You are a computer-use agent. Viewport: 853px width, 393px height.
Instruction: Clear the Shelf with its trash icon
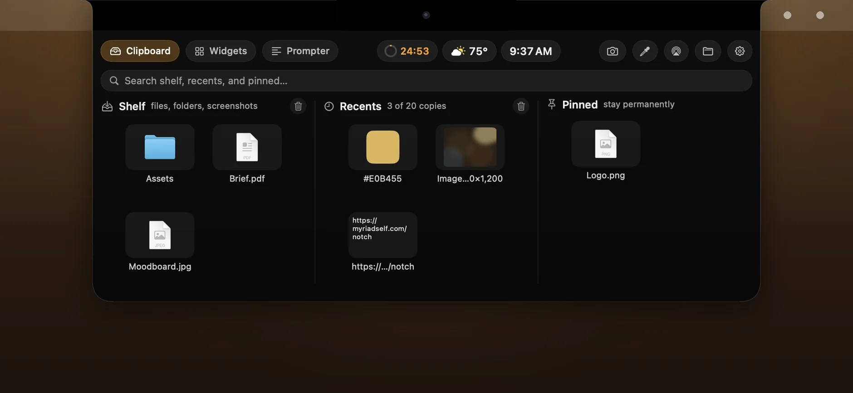(298, 106)
